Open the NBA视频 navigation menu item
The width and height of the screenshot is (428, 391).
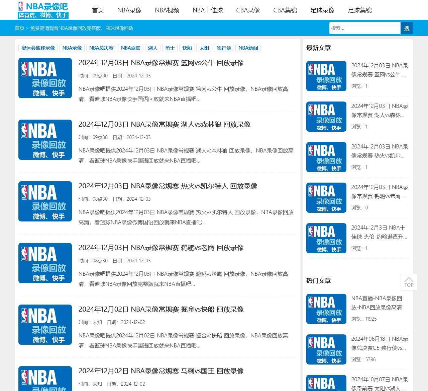(x=167, y=10)
